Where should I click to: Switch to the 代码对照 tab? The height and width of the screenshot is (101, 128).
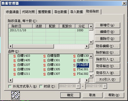pyautogui.click(x=28, y=12)
